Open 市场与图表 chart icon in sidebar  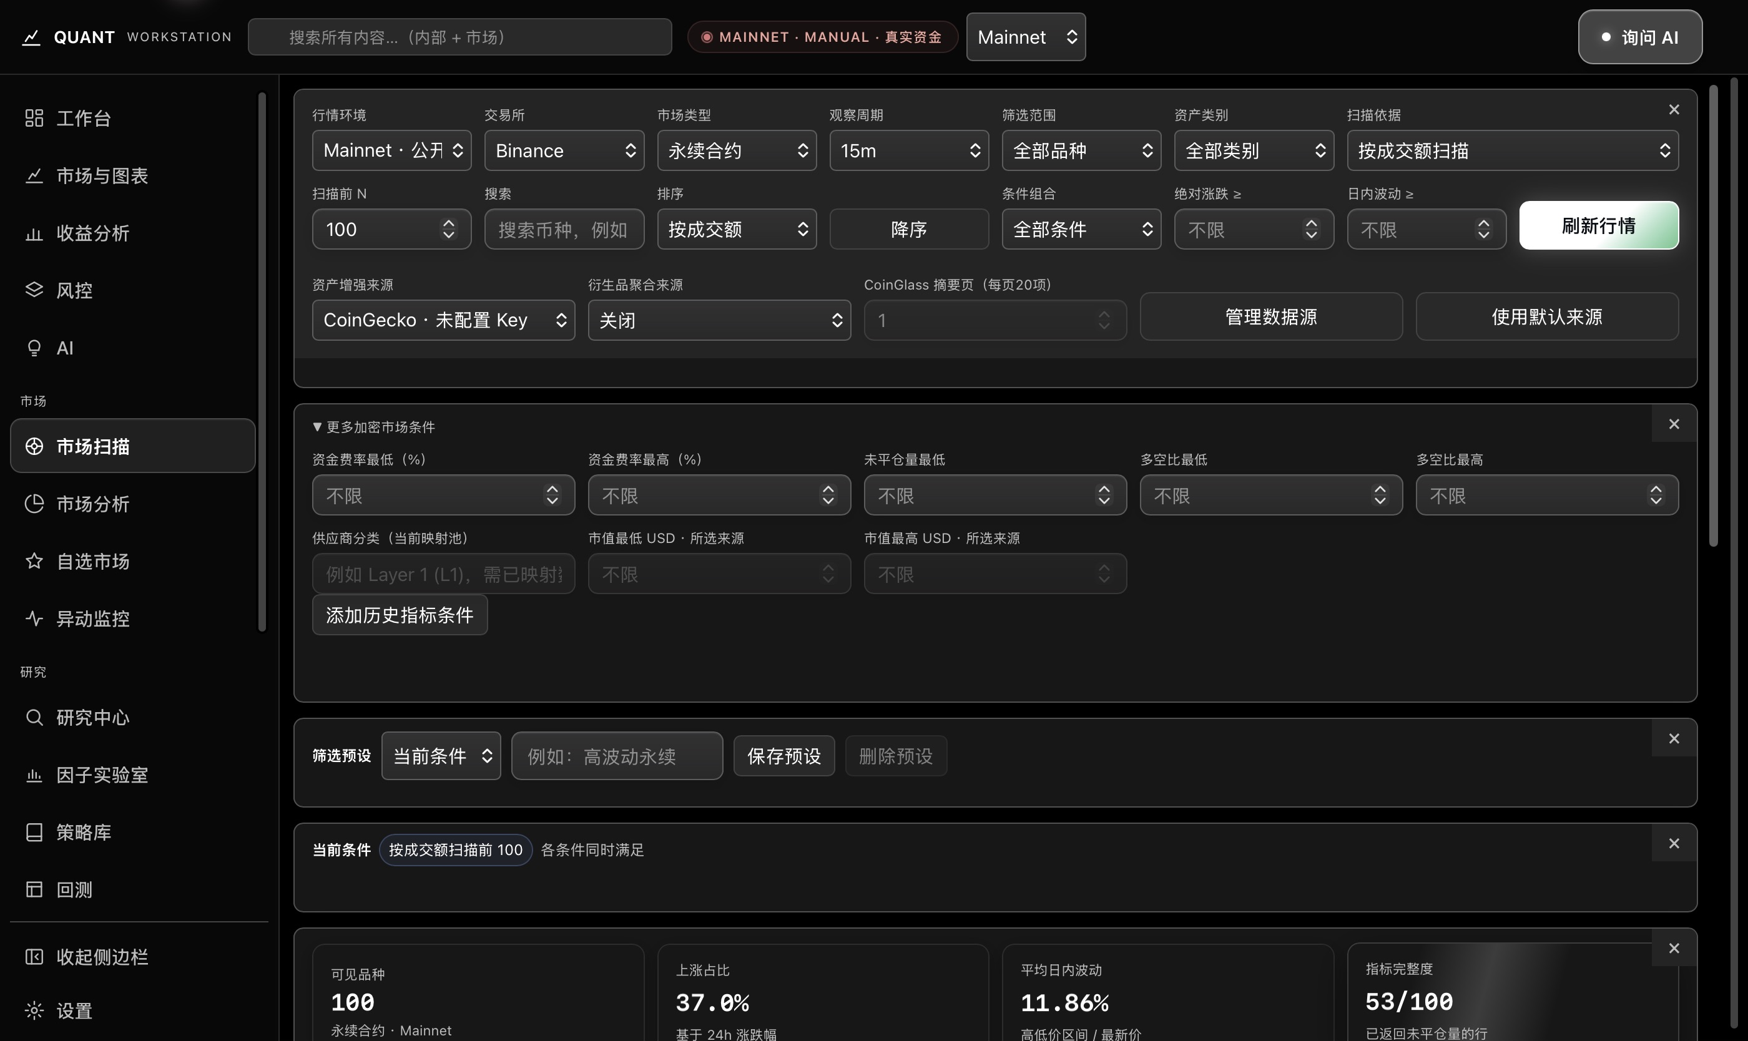(34, 175)
